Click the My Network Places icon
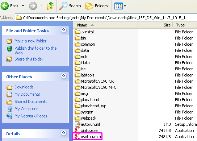This screenshot has width=197, height=141. [9, 116]
